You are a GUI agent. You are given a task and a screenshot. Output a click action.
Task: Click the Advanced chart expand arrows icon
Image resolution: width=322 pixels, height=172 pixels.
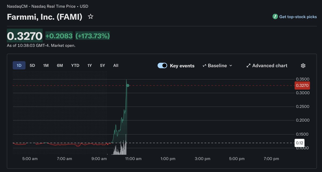point(248,66)
